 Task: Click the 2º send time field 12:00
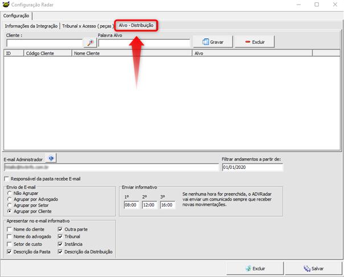[150, 205]
